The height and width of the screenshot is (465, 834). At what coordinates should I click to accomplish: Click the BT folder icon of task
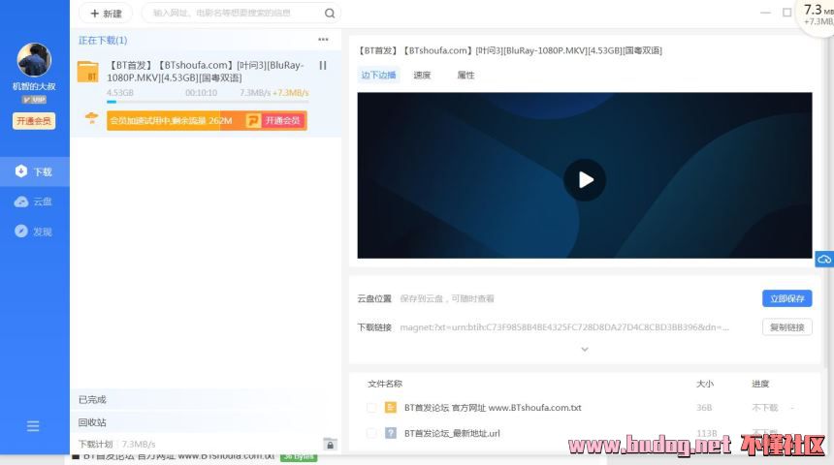[87, 72]
